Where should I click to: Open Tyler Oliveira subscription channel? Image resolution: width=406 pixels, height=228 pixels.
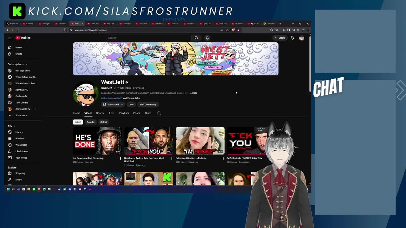pos(22,103)
